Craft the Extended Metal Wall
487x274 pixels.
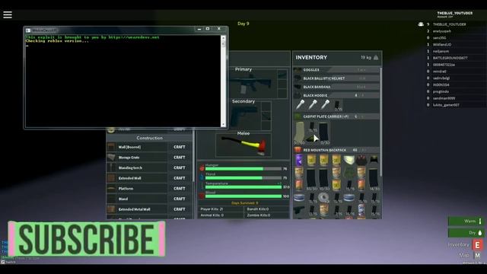click(x=180, y=209)
